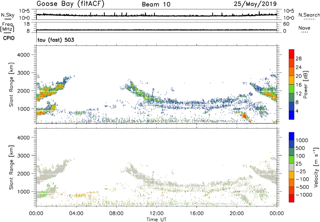The width and height of the screenshot is (320, 222).
Task: Click the gray -25 to 25 velocity swatch
Action: (292, 167)
